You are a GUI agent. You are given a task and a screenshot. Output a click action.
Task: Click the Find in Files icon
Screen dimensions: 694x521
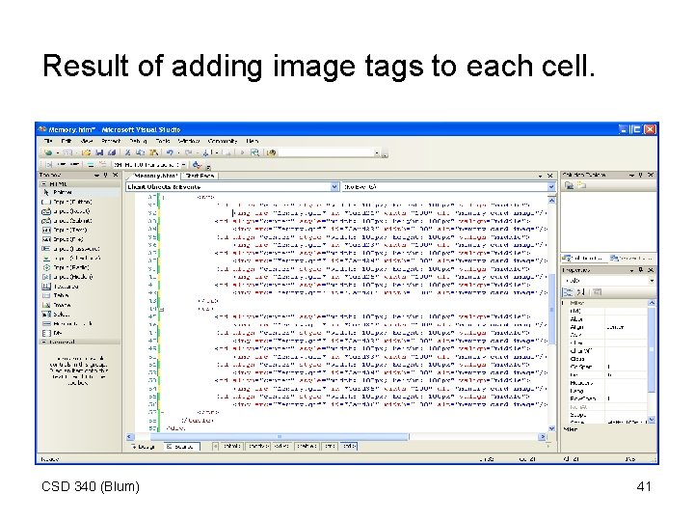(x=254, y=152)
